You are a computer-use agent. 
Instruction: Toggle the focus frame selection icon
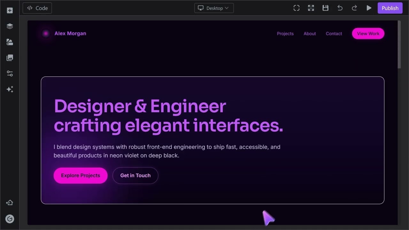(297, 8)
